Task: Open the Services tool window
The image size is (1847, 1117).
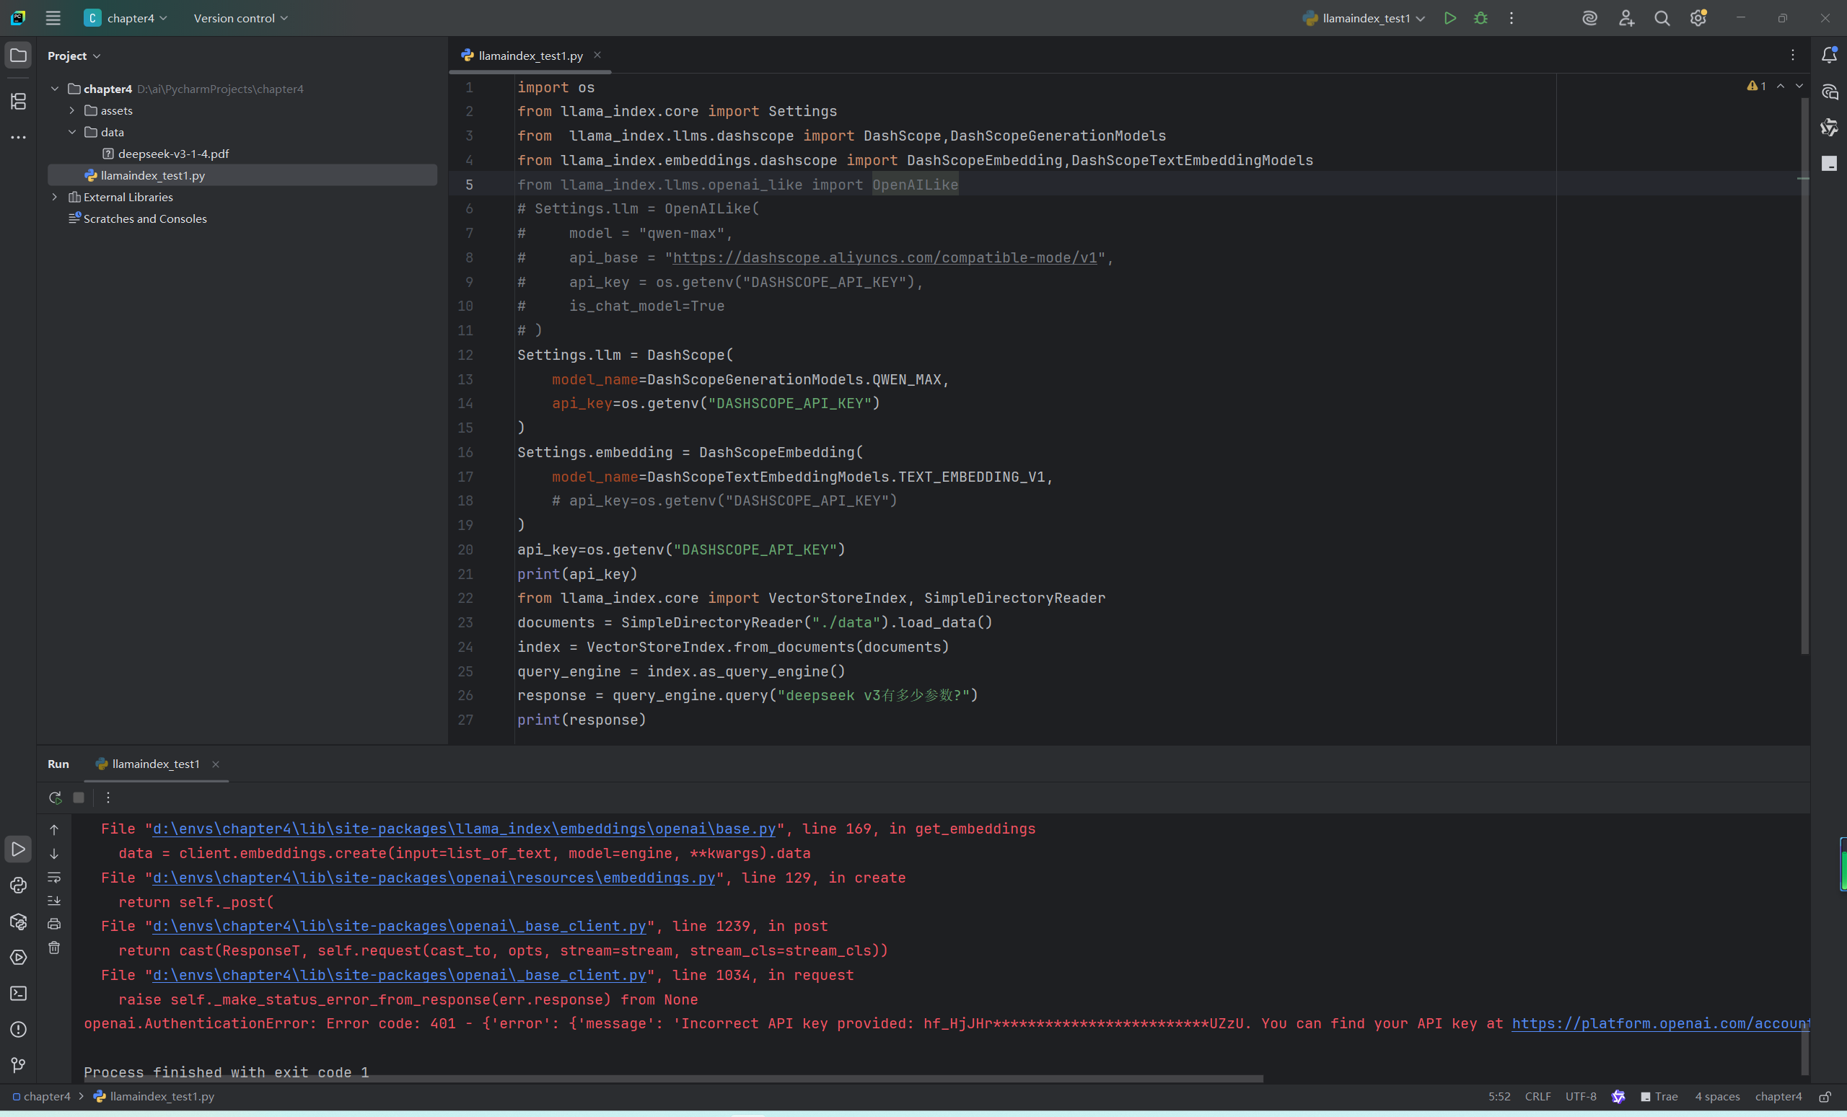Action: (18, 958)
